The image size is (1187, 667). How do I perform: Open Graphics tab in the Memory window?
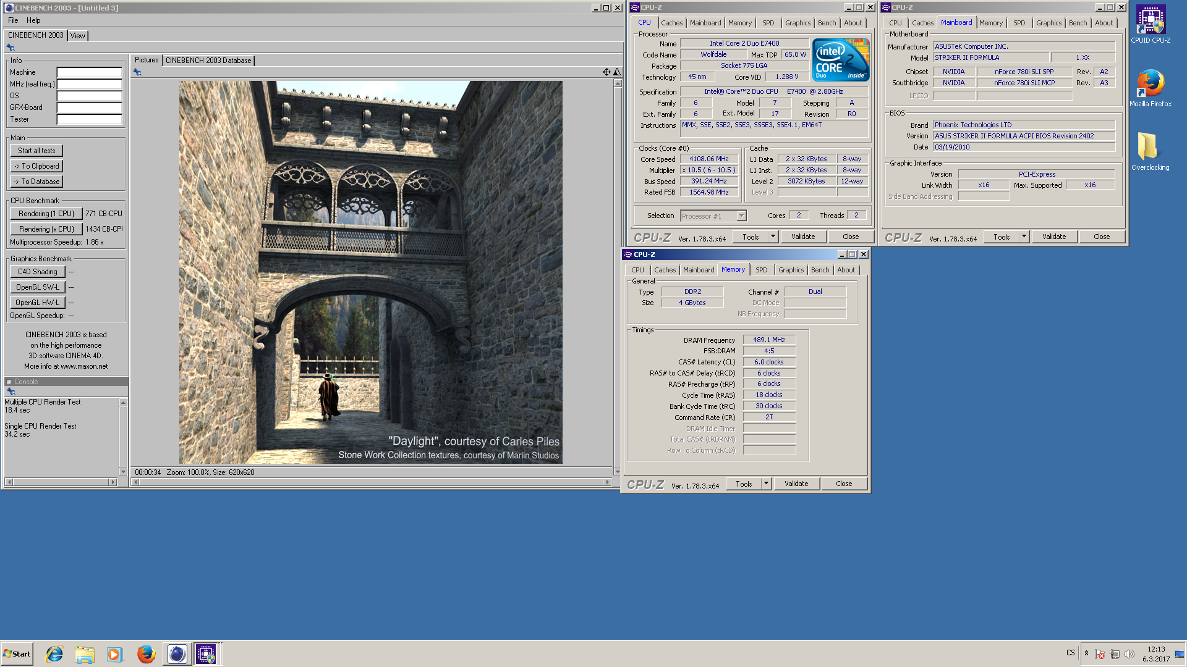point(791,270)
